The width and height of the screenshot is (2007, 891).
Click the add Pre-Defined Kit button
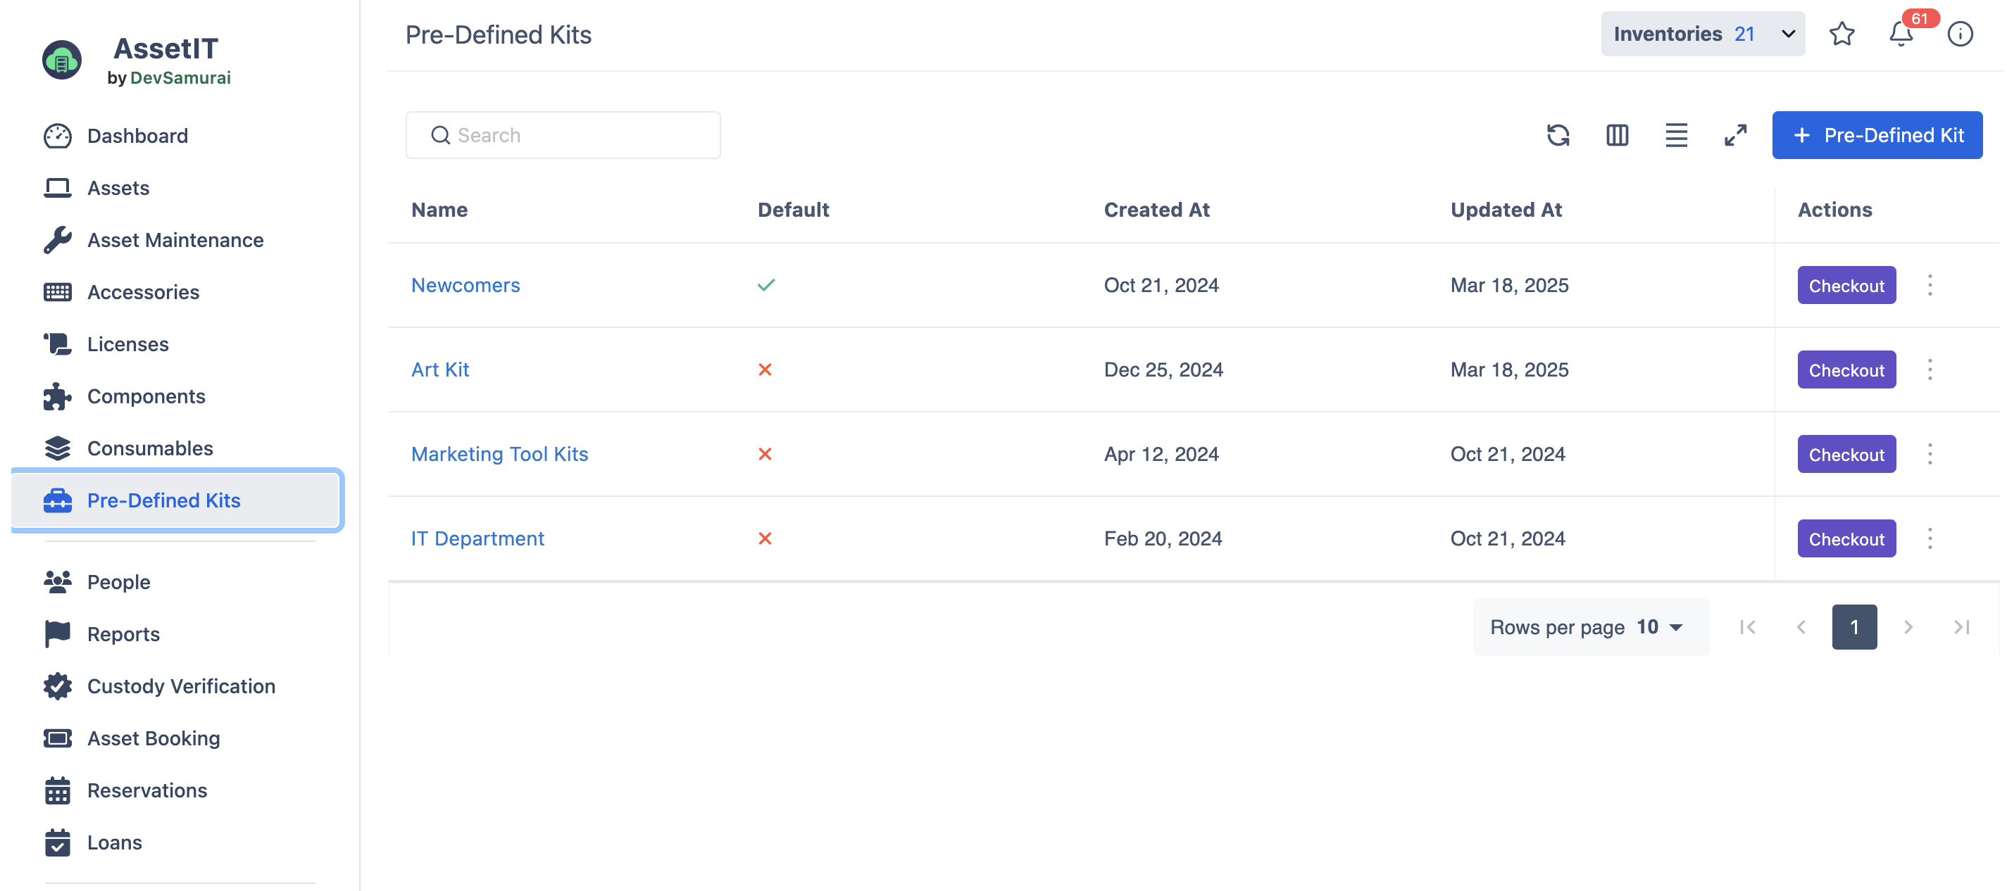click(x=1876, y=134)
